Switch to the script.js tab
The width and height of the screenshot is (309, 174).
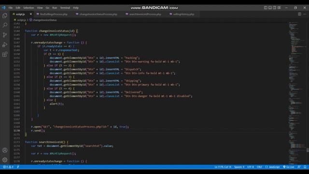(20, 14)
